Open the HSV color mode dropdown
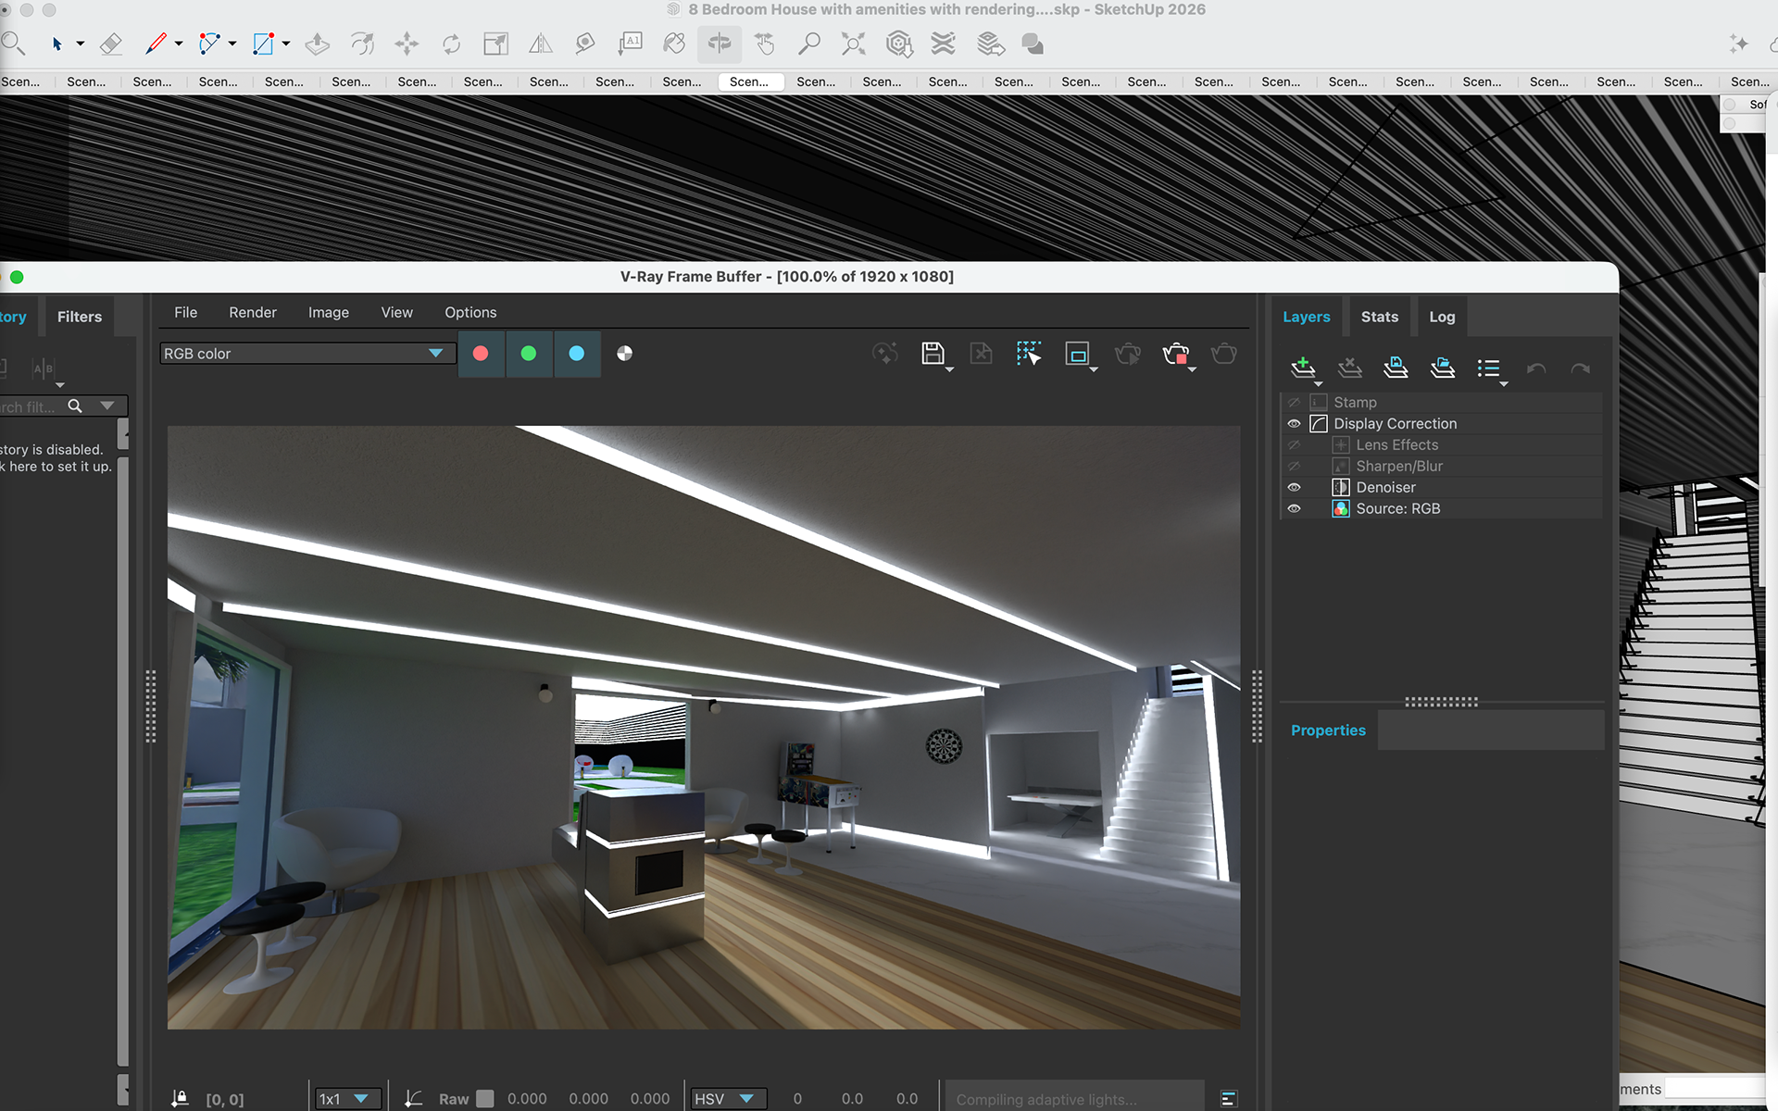Viewport: 1778px width, 1111px height. pos(725,1099)
